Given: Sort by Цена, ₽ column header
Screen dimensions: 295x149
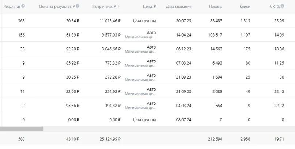Looking at the screenshot, I should pyautogui.click(x=150, y=7).
